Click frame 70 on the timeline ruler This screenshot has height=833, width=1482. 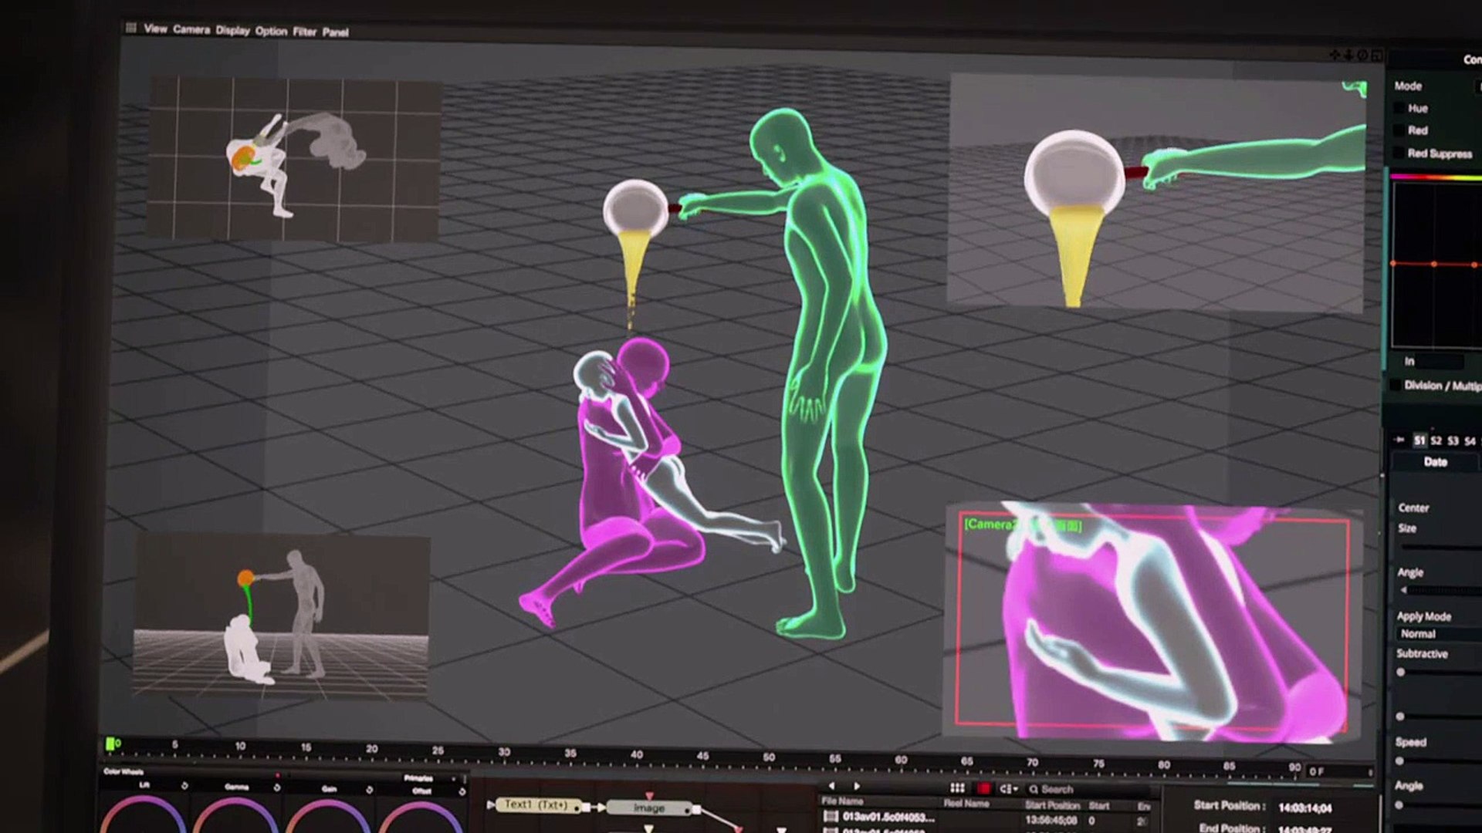click(x=1032, y=762)
